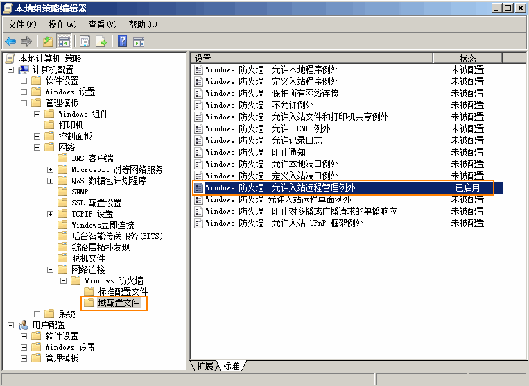
Task: Click the Forward arrow toolbar icon
Action: tap(26, 42)
